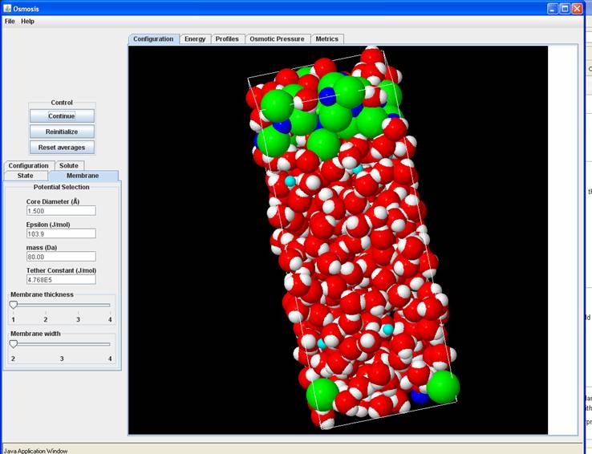Click the Osmosis app icon in title bar

click(7, 8)
